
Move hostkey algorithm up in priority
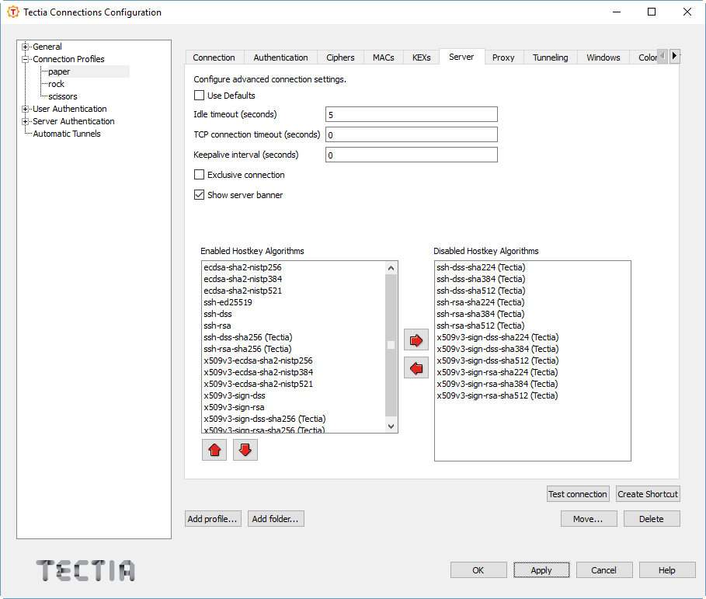coord(214,449)
